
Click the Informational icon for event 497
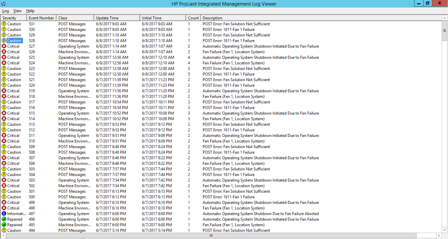4,214
